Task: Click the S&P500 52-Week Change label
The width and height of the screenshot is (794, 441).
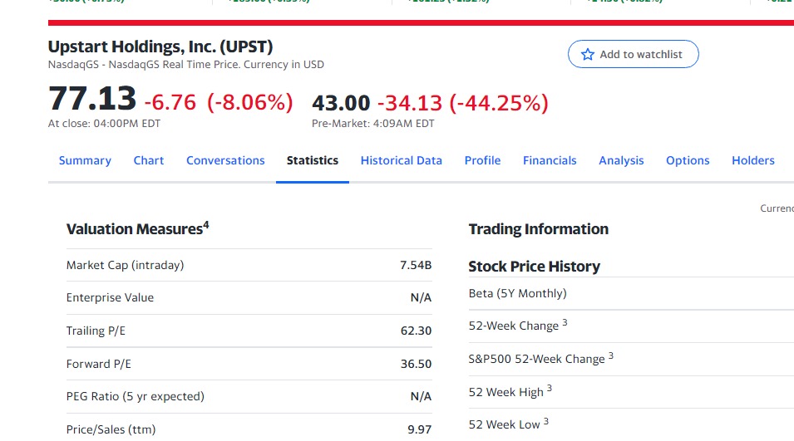Action: pyautogui.click(x=540, y=359)
